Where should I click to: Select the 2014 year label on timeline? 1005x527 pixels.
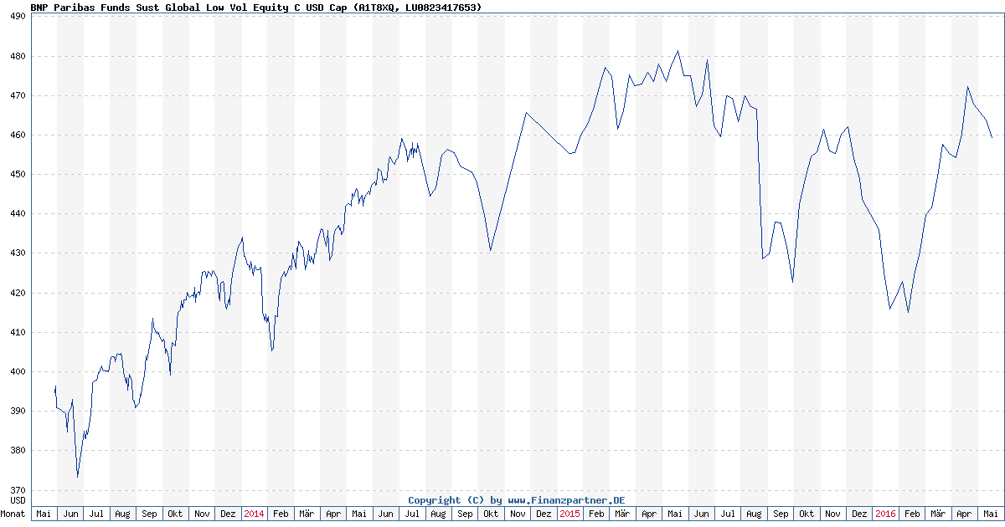253,514
